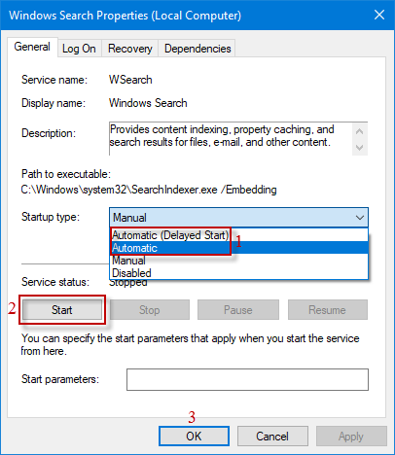395x455 pixels.
Task: Pick Manual from the startup list
Action: coord(239,261)
